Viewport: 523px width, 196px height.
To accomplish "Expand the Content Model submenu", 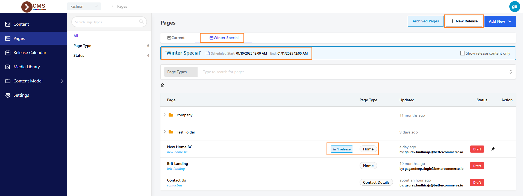I will coord(62,81).
